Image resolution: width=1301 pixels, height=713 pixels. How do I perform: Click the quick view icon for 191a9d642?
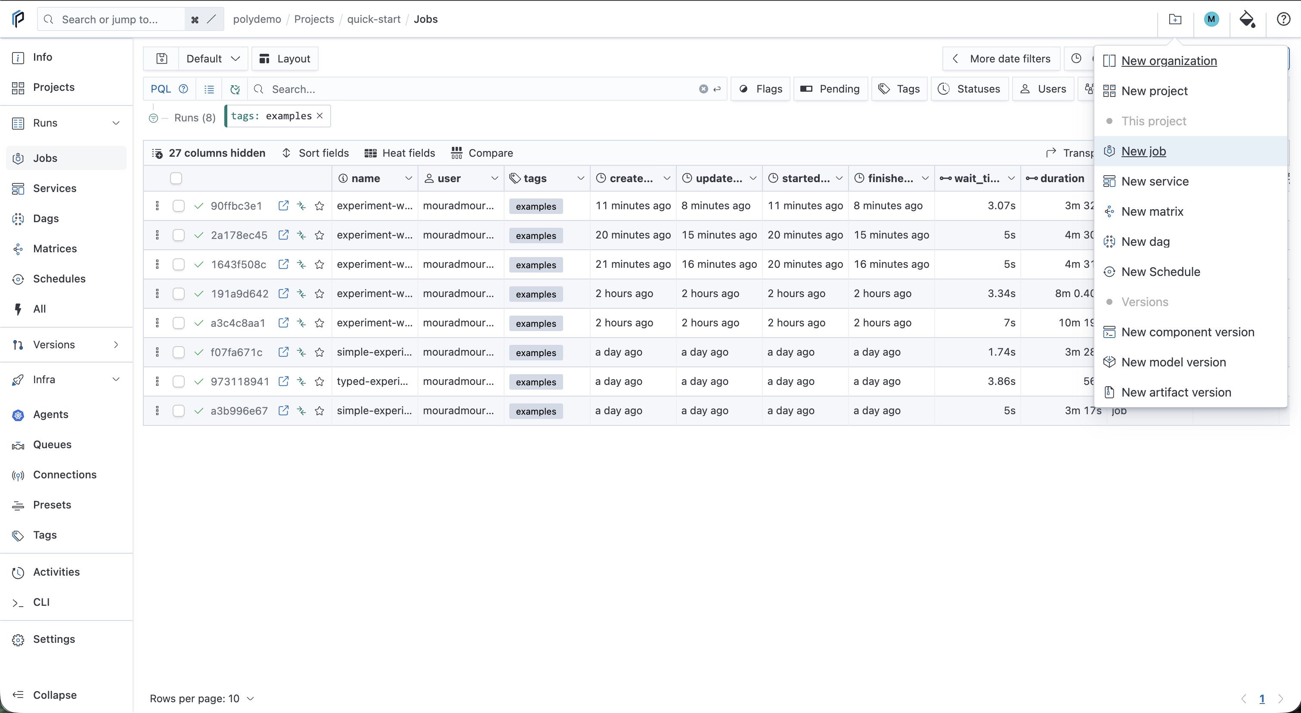(x=301, y=293)
